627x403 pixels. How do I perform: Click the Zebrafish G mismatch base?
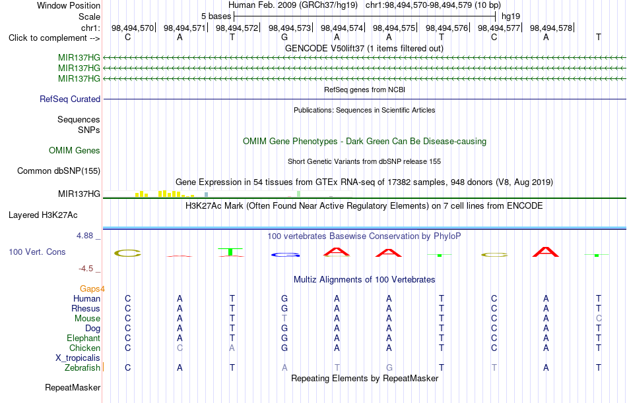point(389,367)
